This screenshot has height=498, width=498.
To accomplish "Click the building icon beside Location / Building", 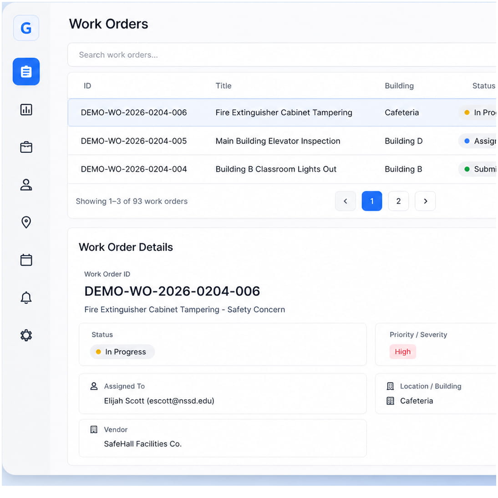I will tap(390, 386).
